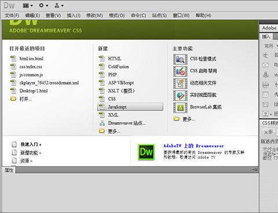Open the 站点(S) menu
This screenshot has height=213, width=278.
click(159, 16)
